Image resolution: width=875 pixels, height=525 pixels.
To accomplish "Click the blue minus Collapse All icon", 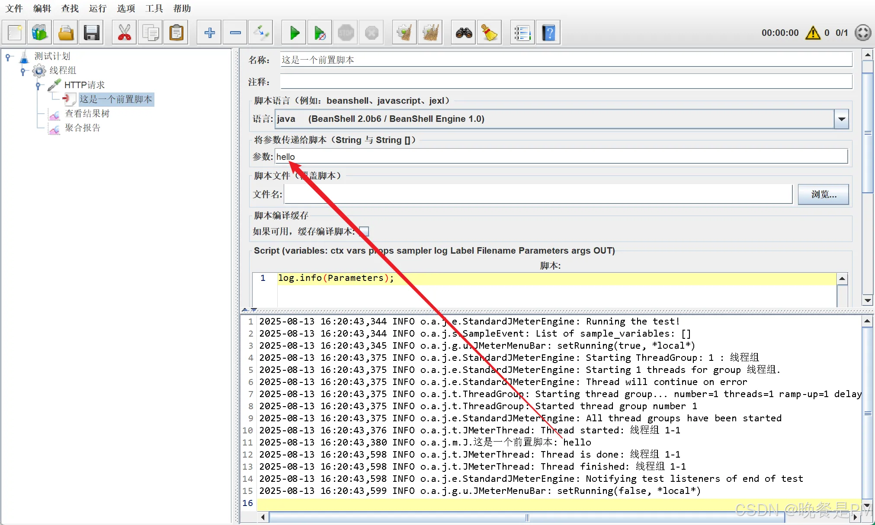I will click(235, 32).
